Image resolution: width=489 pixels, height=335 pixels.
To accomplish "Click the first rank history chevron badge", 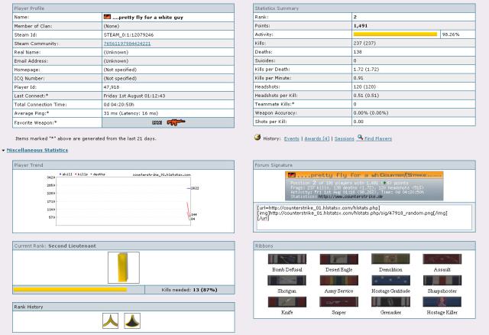I will [x=110, y=321].
